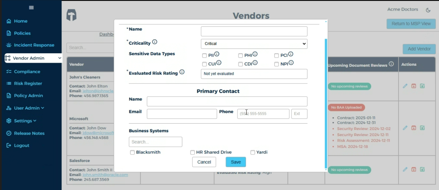Click Return to MSP View
This screenshot has width=439, height=190.
[411, 24]
